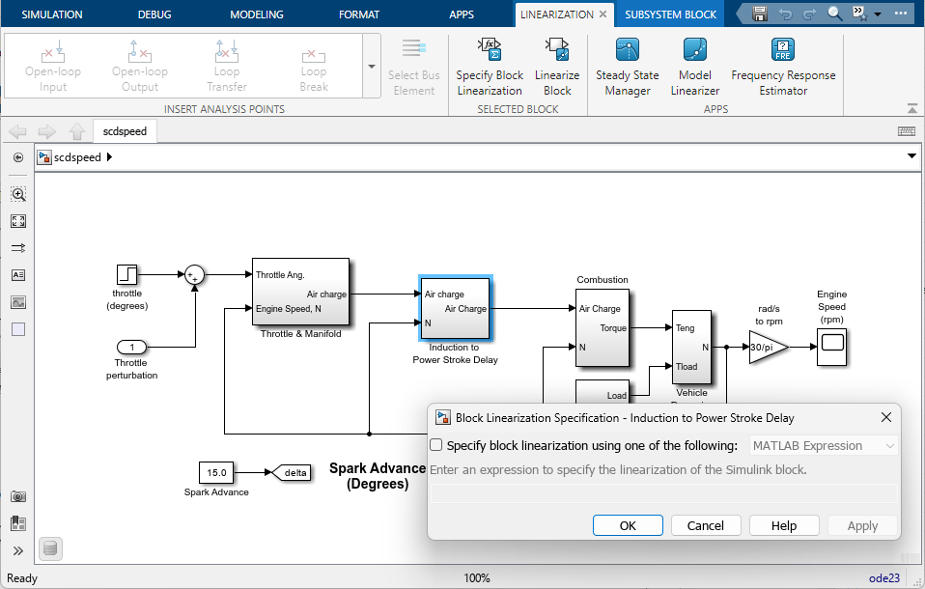The width and height of the screenshot is (925, 589).
Task: Select the 30/pi gain block
Action: [769, 347]
